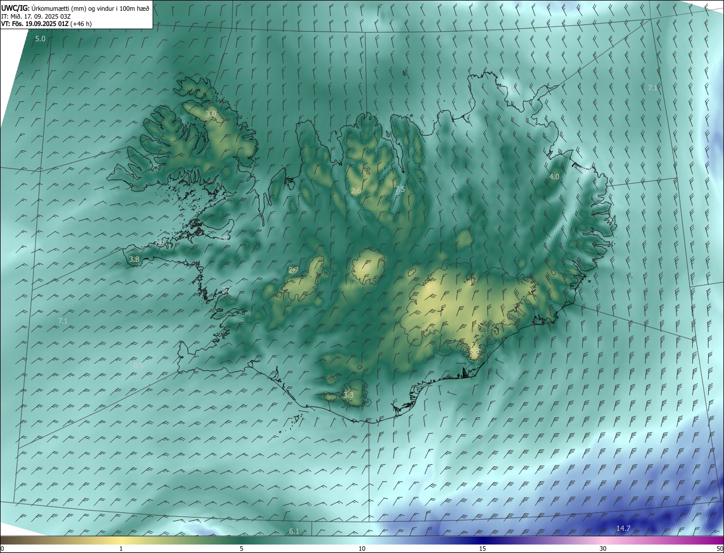Click the 5 tick on color scale
The width and height of the screenshot is (724, 553).
[242, 548]
